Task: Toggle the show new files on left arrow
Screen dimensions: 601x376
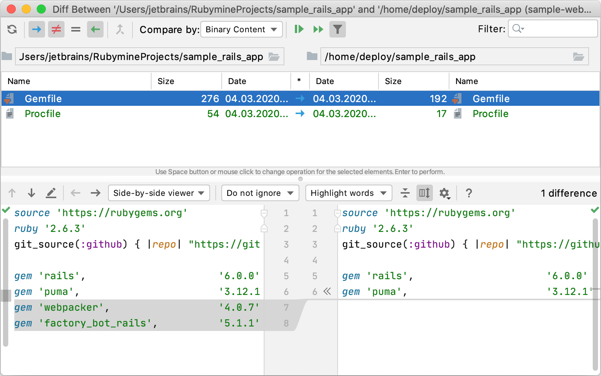Action: tap(37, 29)
